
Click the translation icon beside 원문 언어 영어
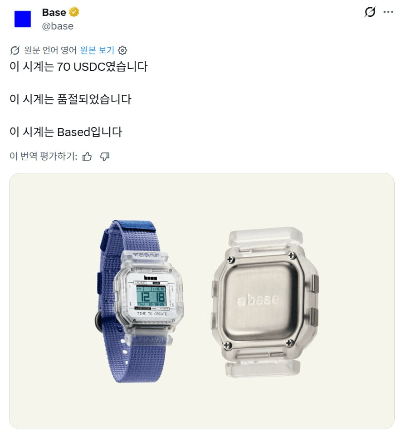[x=15, y=50]
